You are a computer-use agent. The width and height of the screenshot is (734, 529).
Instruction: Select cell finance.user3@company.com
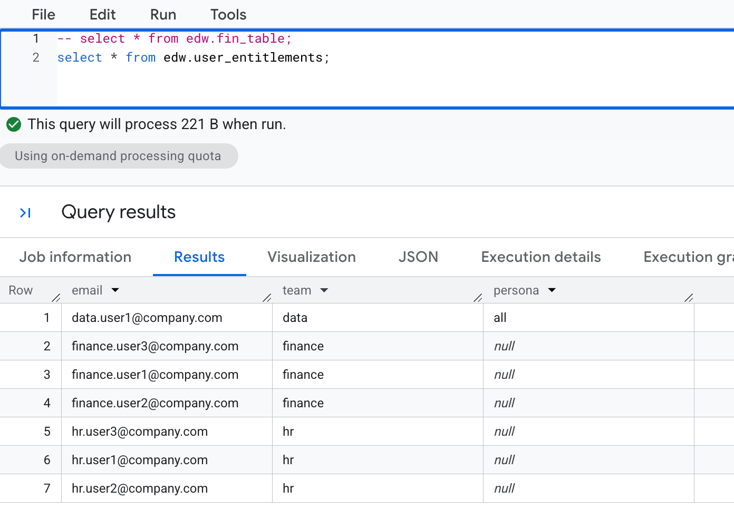tap(167, 346)
